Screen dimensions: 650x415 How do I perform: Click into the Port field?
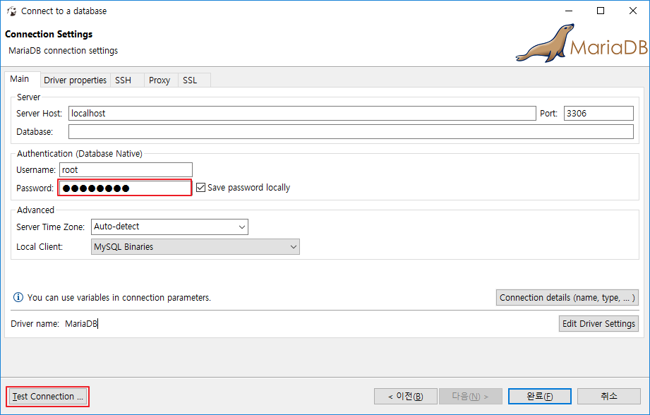point(598,113)
